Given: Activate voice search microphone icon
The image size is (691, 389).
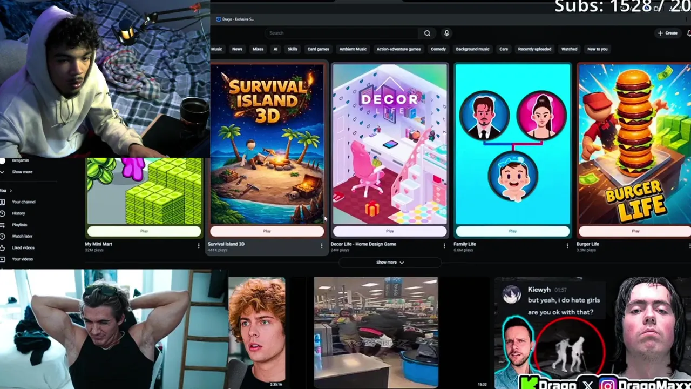Looking at the screenshot, I should [446, 33].
